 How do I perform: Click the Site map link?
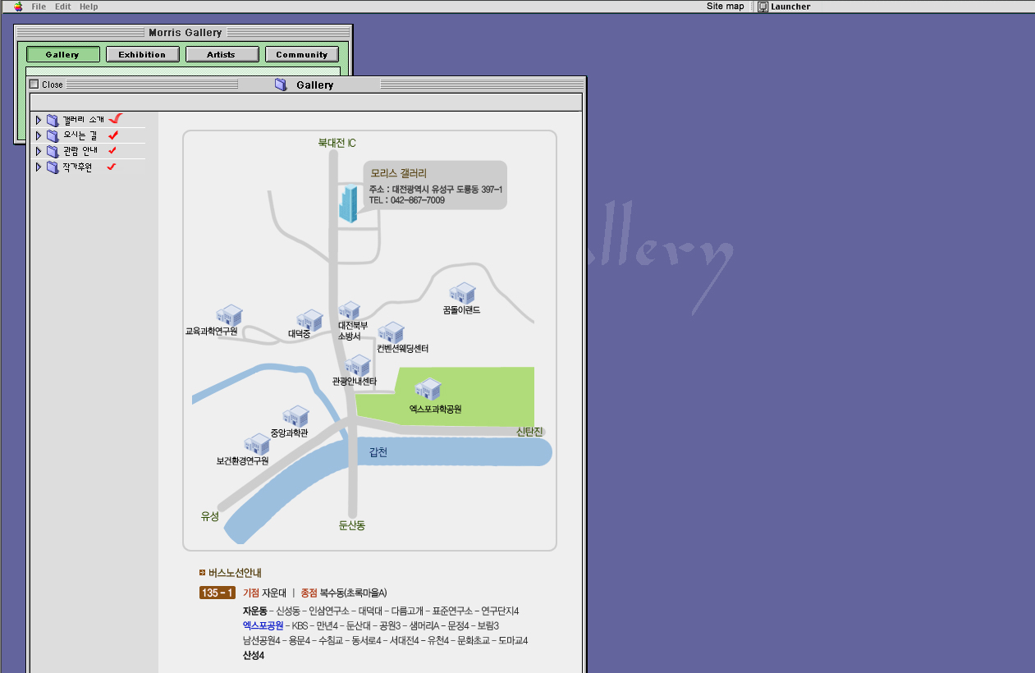coord(725,7)
